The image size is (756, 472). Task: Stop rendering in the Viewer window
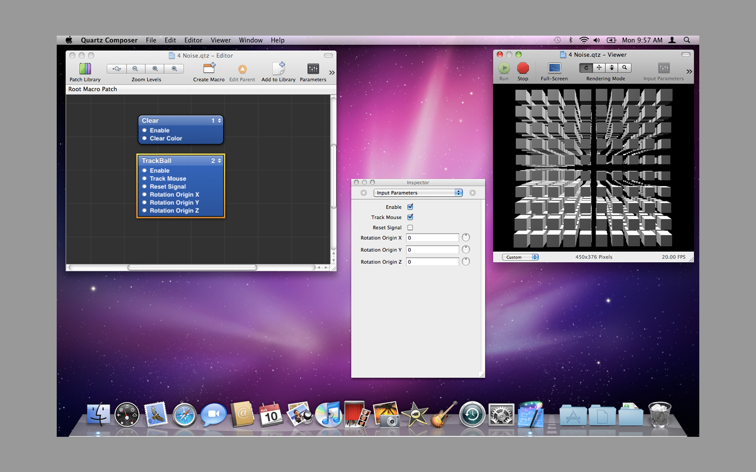(x=523, y=68)
